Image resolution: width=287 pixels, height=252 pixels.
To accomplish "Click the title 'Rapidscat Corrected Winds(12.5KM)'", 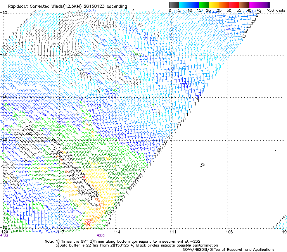I will pos(45,7).
